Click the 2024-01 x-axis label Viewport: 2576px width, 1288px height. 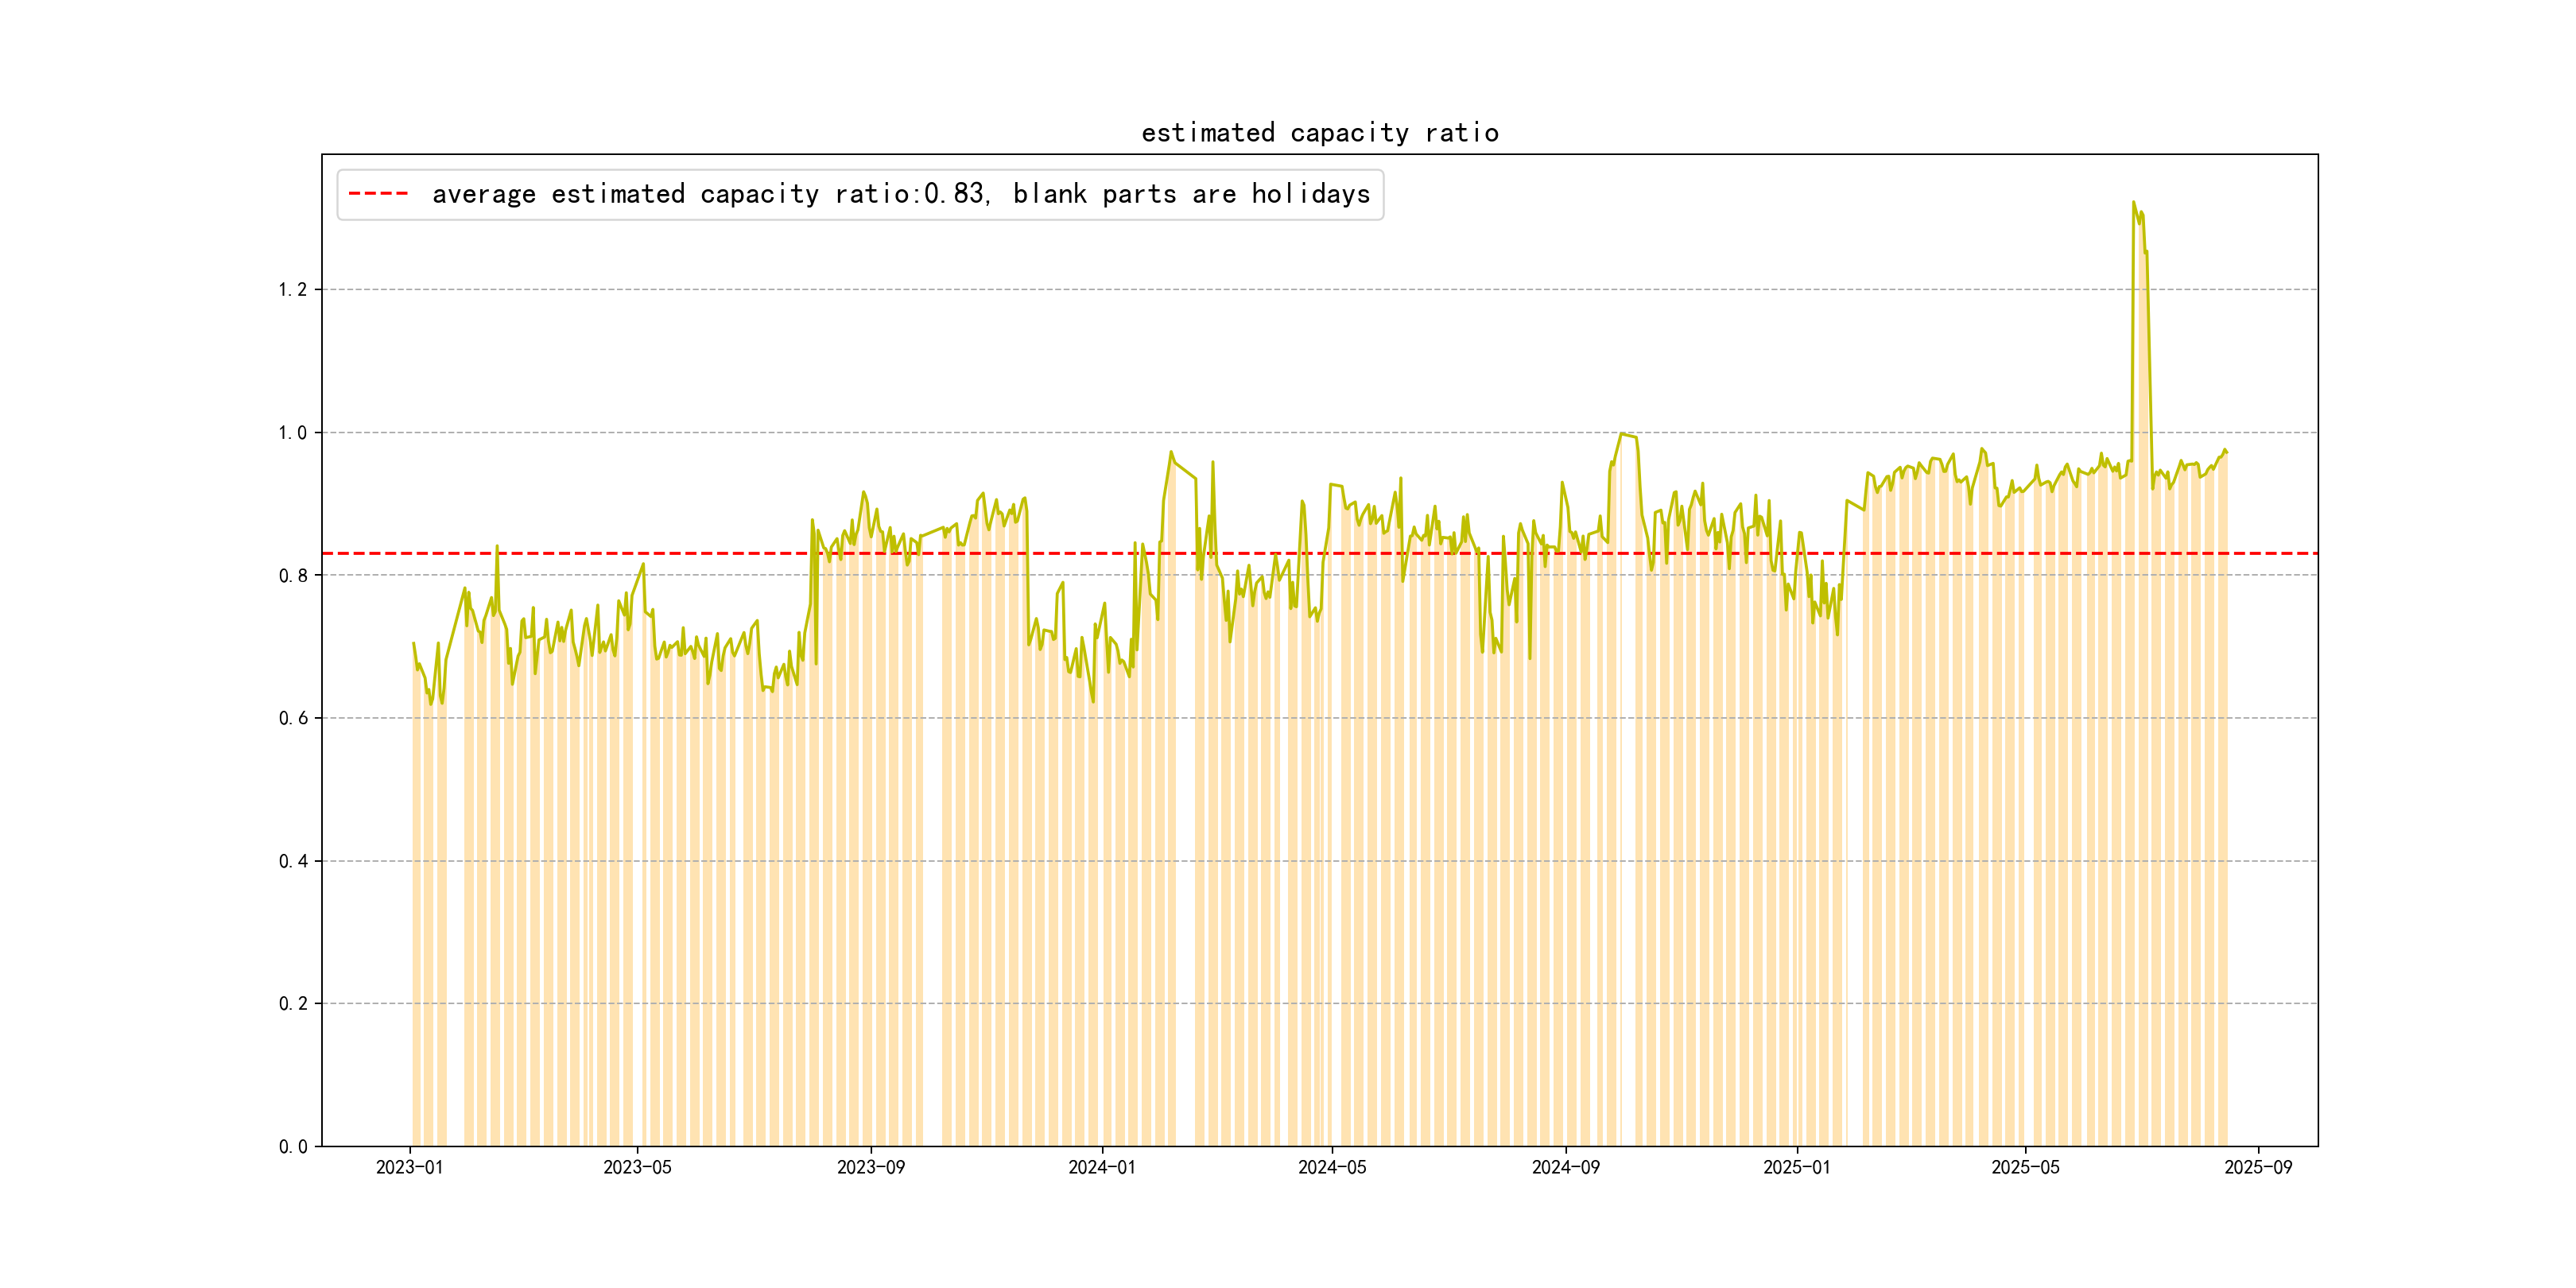pos(1101,1167)
